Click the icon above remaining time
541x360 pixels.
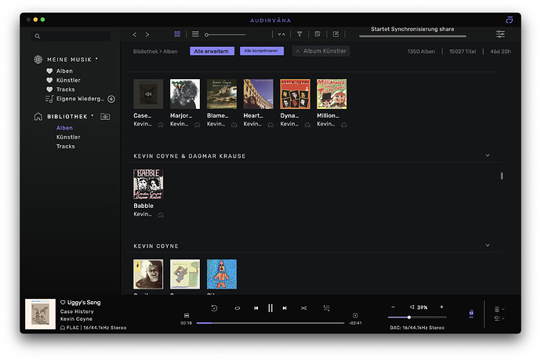pos(355,315)
